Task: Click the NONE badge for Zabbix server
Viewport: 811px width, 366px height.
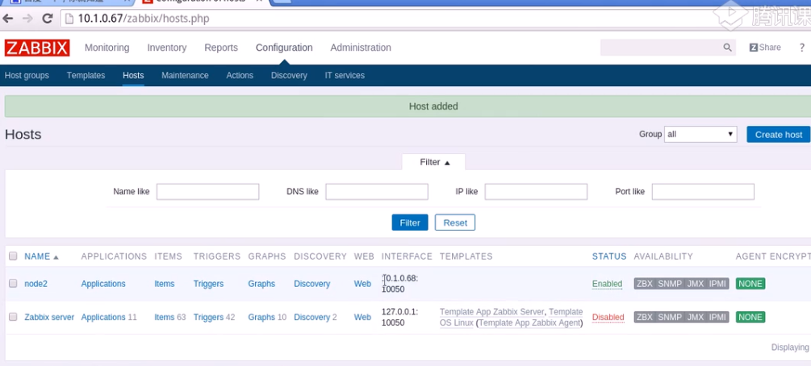Action: (x=750, y=317)
